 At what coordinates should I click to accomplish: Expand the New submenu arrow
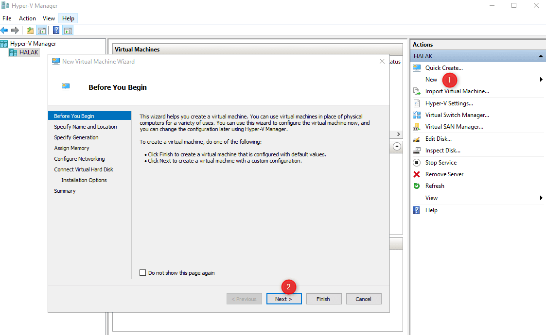click(541, 79)
